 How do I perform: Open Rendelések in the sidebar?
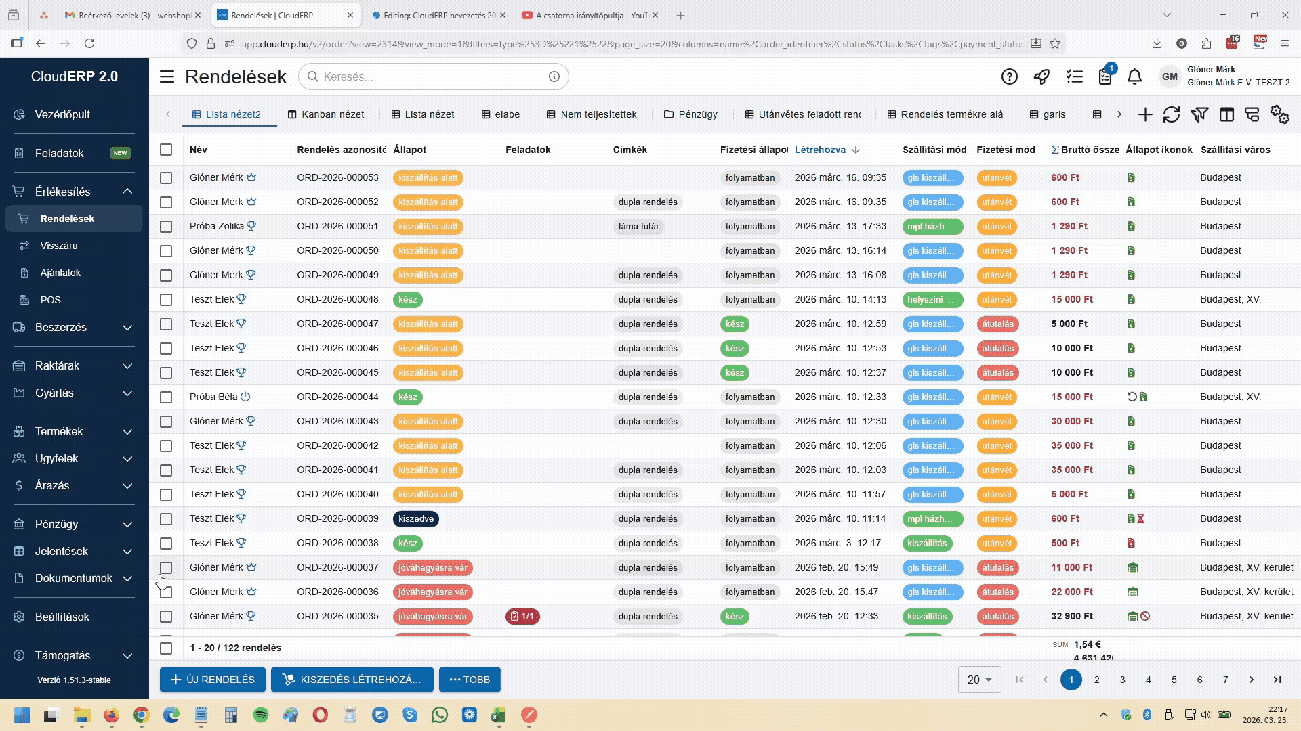(75, 219)
